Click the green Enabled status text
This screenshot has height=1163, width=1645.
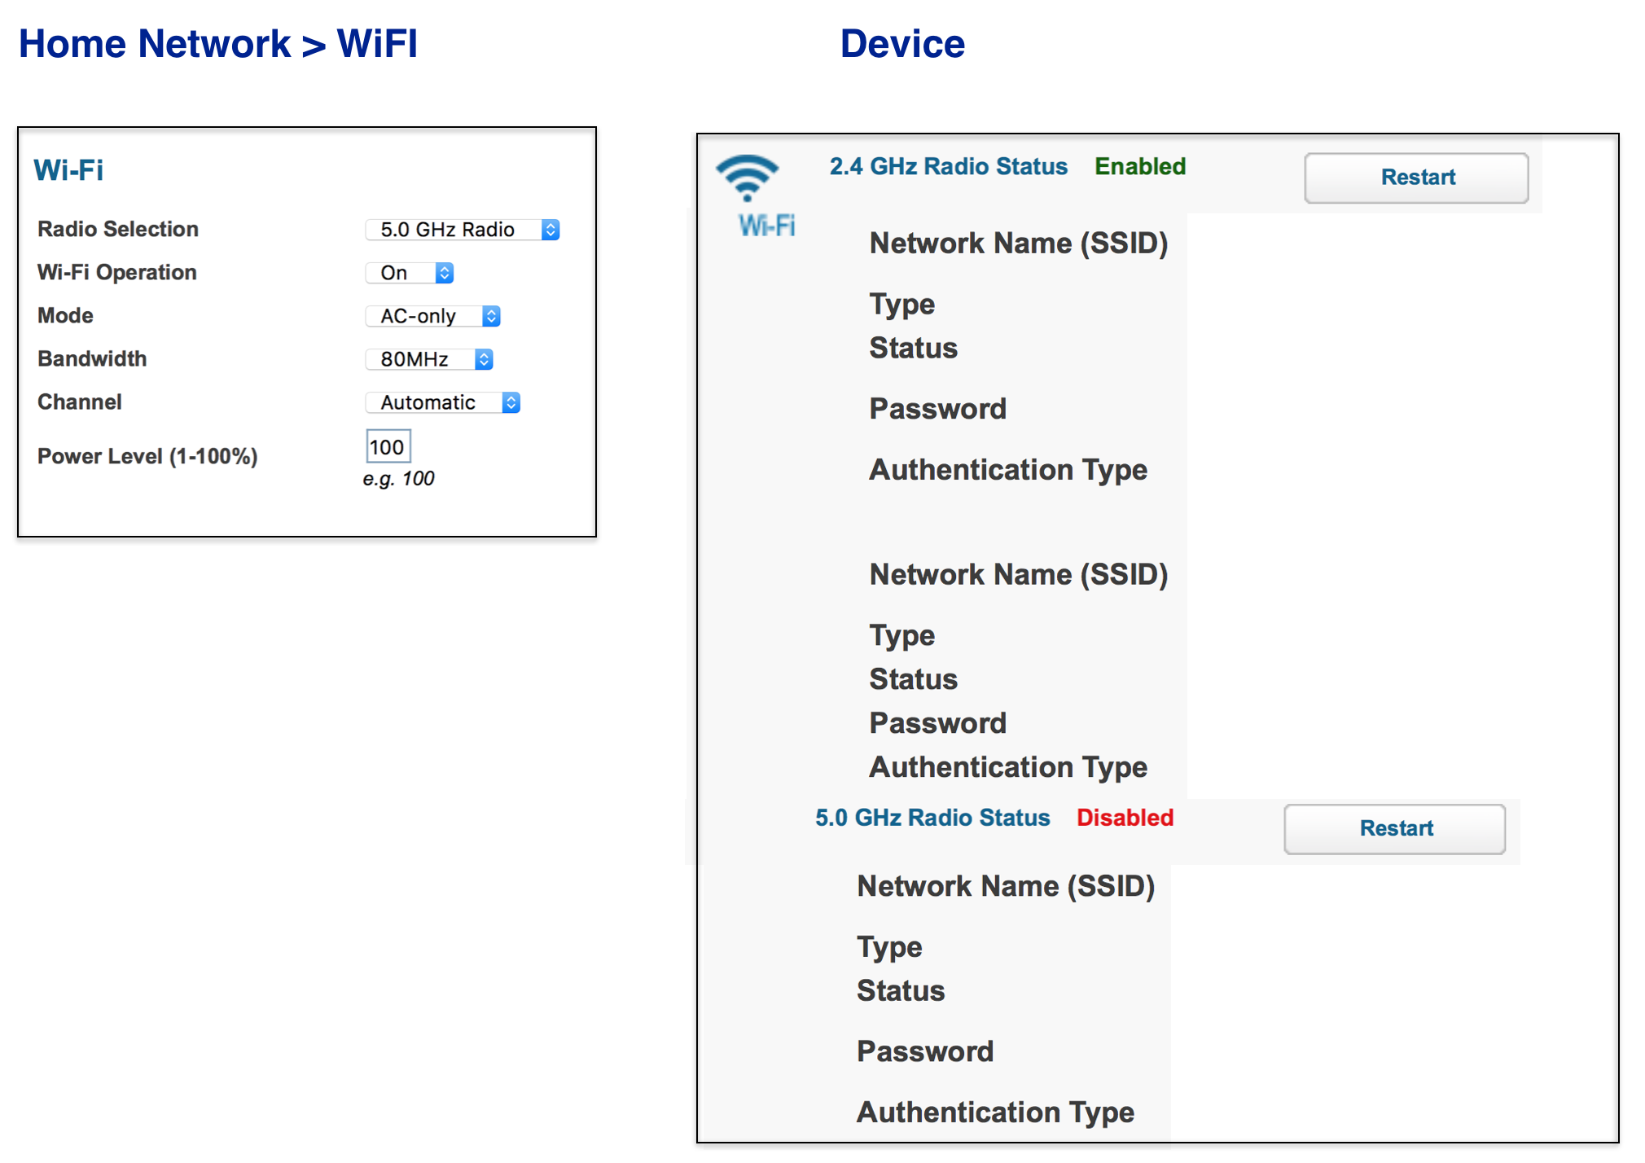(x=1139, y=167)
